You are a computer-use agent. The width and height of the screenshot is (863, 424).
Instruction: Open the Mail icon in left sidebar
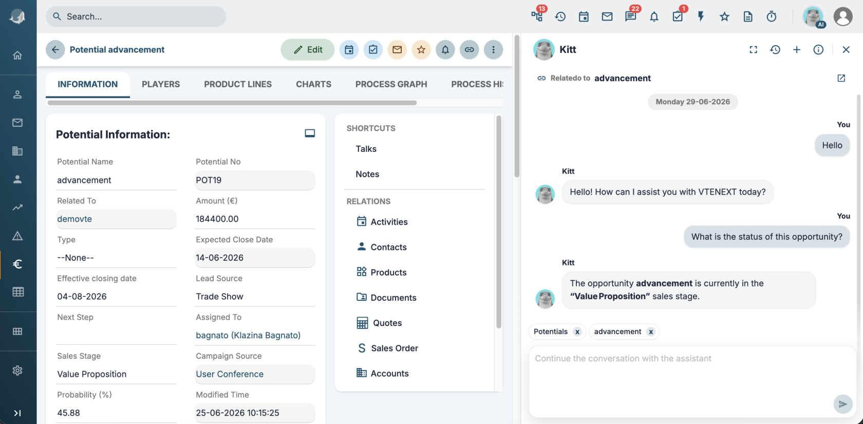pyautogui.click(x=17, y=123)
